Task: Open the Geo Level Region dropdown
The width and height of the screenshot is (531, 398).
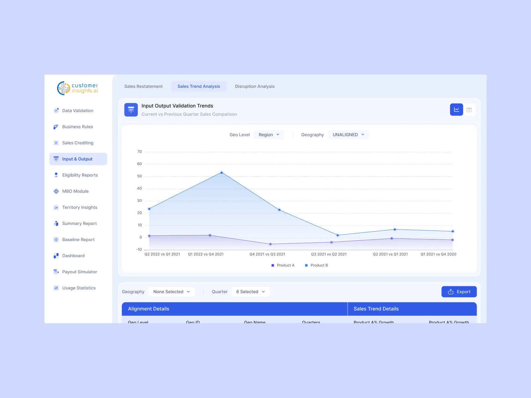Action: click(269, 135)
